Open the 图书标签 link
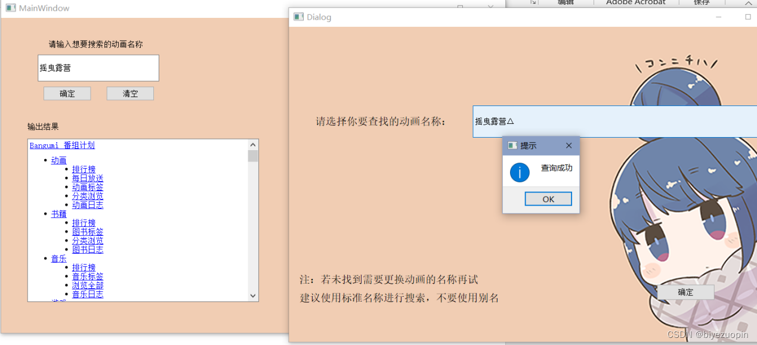The image size is (757, 345). tap(88, 232)
